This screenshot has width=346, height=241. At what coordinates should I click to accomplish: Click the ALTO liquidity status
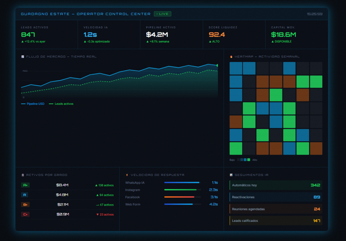[x=214, y=41]
